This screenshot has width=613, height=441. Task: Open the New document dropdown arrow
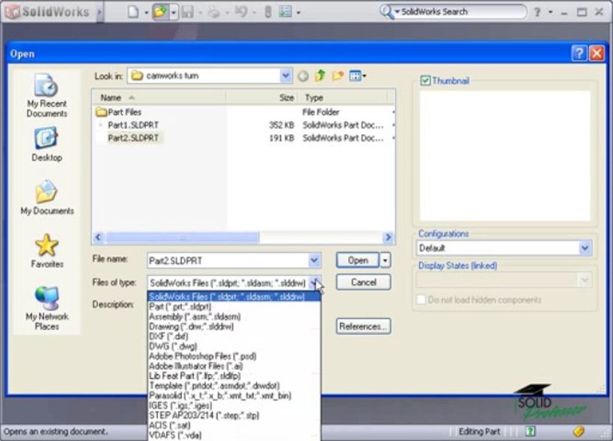pyautogui.click(x=147, y=12)
